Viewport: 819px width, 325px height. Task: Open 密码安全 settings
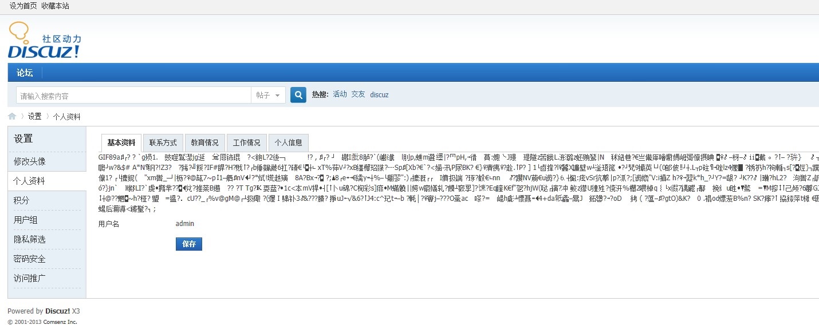tap(30, 259)
